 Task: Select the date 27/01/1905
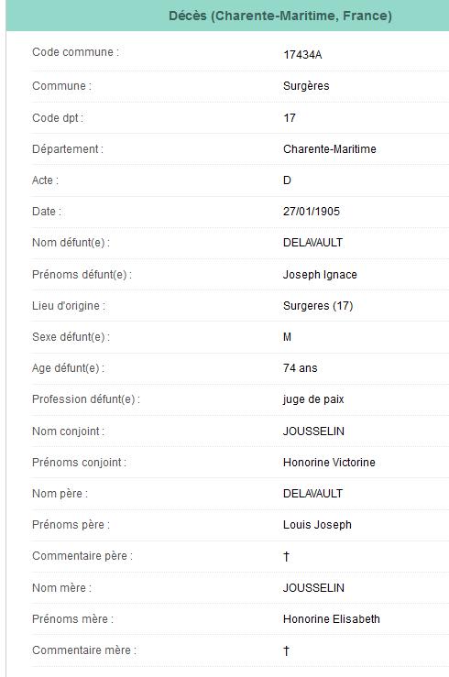point(312,212)
